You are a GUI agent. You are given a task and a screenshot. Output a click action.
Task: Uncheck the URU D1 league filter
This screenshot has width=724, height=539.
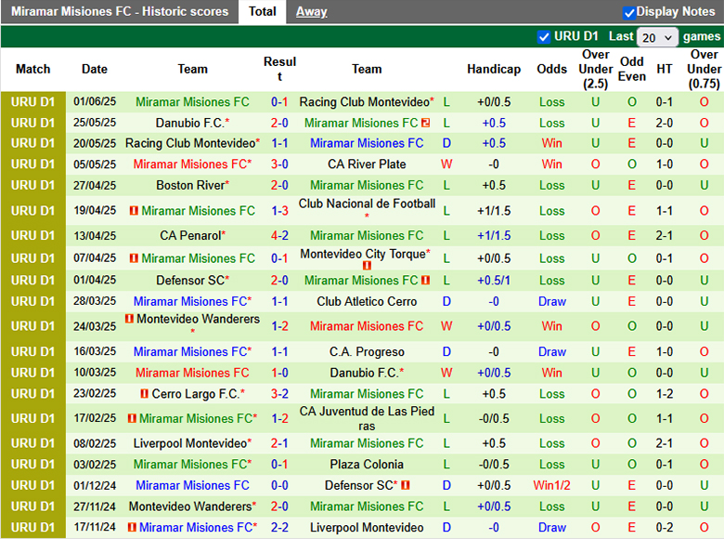coord(544,36)
